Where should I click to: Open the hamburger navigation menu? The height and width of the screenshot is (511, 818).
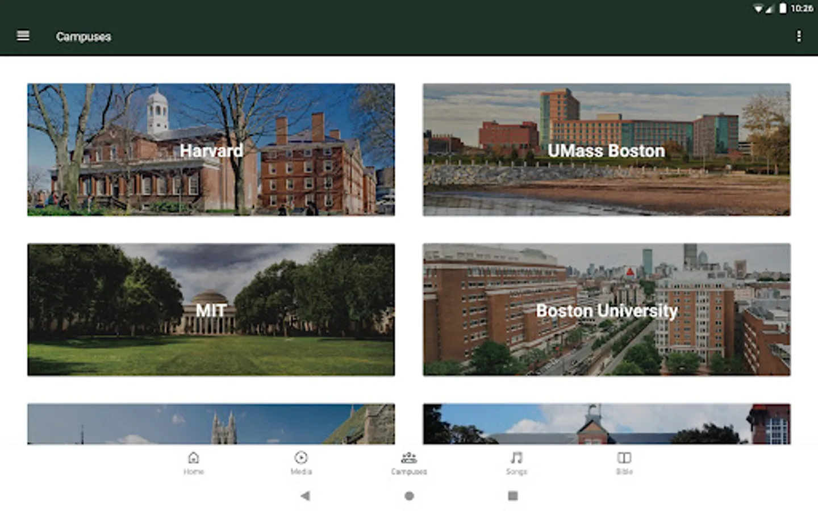pyautogui.click(x=23, y=36)
